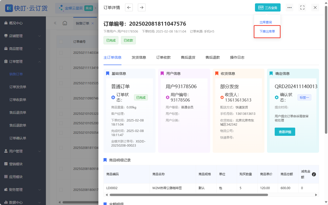
Task: Collapse 订单管理 sidebar menu
Action: coord(23,61)
